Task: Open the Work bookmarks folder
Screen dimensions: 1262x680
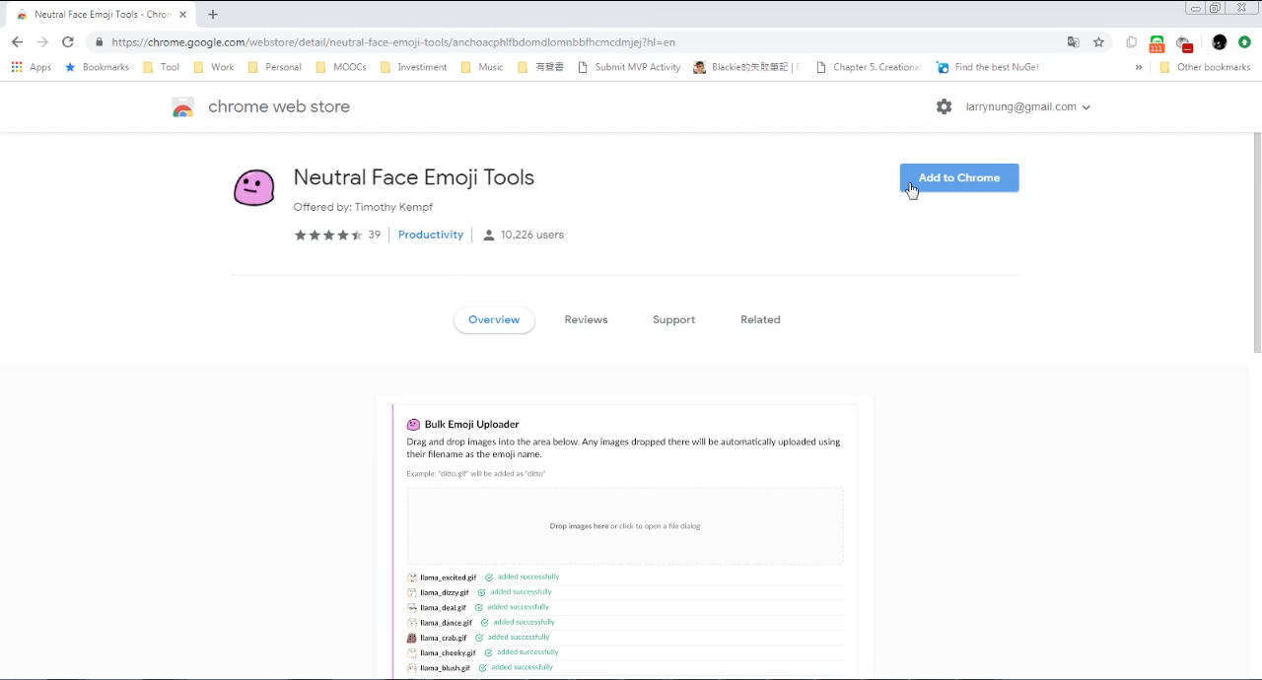Action: pyautogui.click(x=214, y=67)
